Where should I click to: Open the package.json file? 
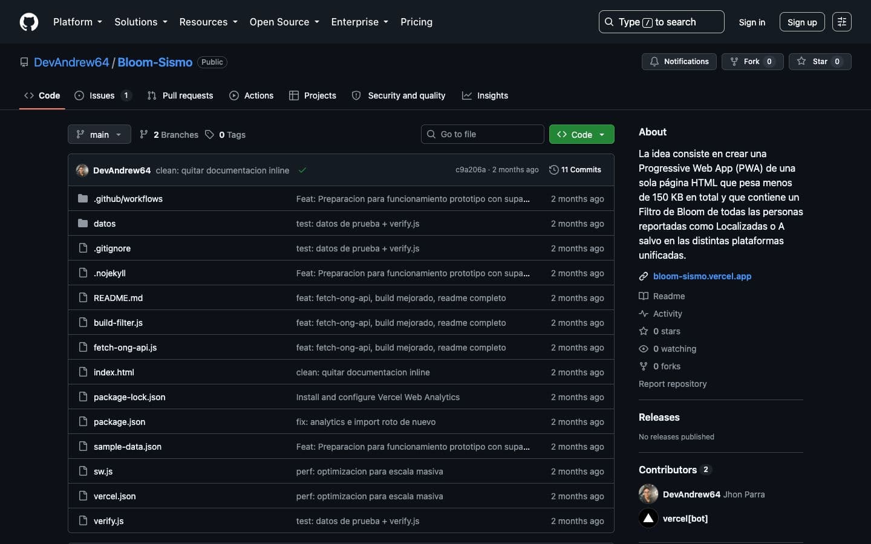pos(119,422)
